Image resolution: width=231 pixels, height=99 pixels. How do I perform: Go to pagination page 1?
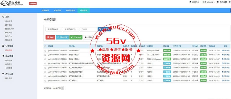63,88
